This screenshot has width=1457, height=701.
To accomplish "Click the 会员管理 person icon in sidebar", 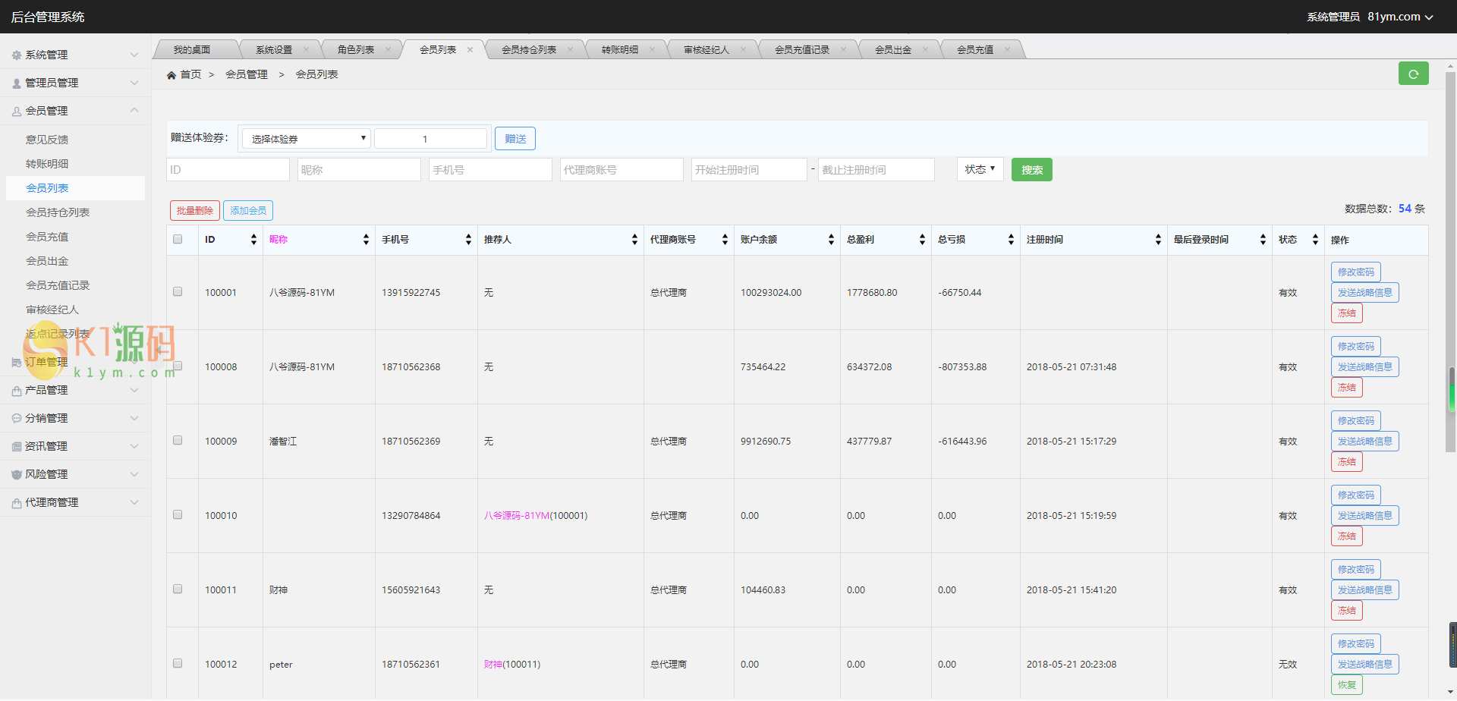I will [x=17, y=112].
